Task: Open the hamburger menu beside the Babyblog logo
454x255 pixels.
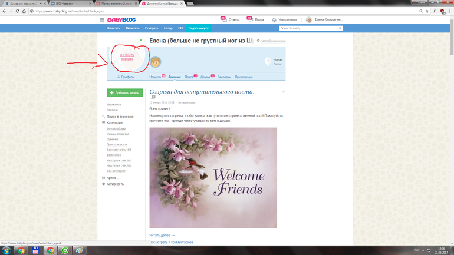Action: [102, 20]
